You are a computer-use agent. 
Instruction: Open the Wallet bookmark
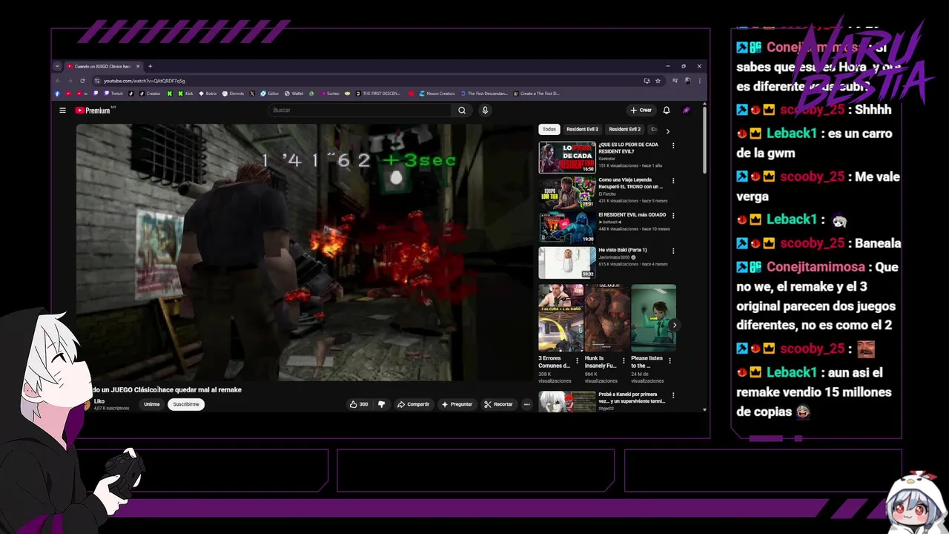[293, 93]
